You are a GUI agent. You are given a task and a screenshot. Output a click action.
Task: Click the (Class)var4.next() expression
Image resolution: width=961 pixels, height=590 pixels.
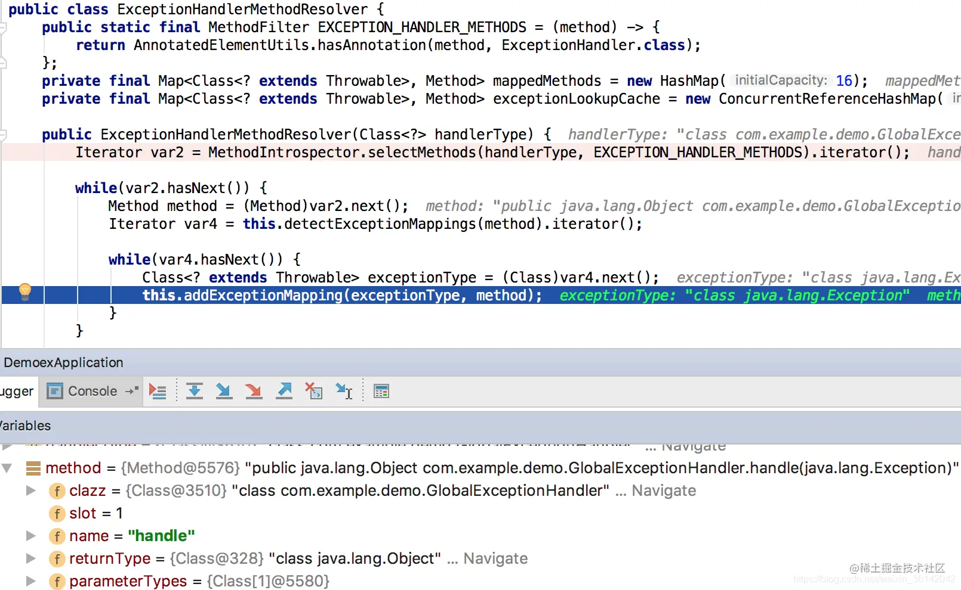click(x=577, y=278)
